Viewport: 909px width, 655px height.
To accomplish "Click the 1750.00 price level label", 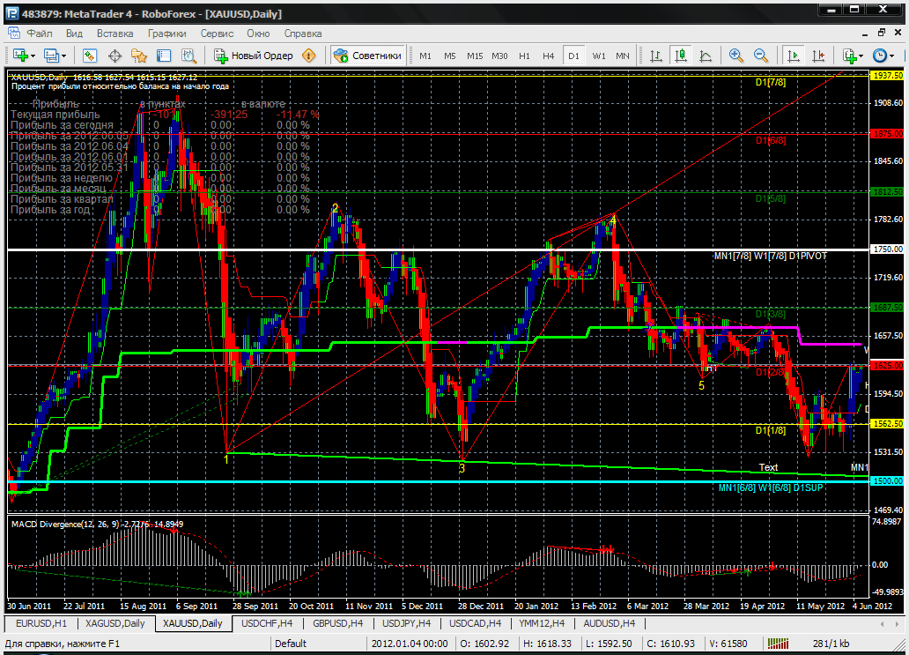I will pyautogui.click(x=888, y=249).
